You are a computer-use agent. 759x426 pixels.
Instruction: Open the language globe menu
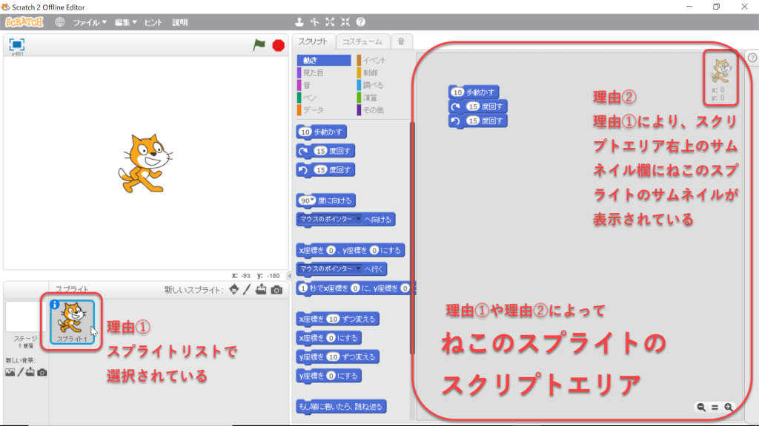point(59,22)
